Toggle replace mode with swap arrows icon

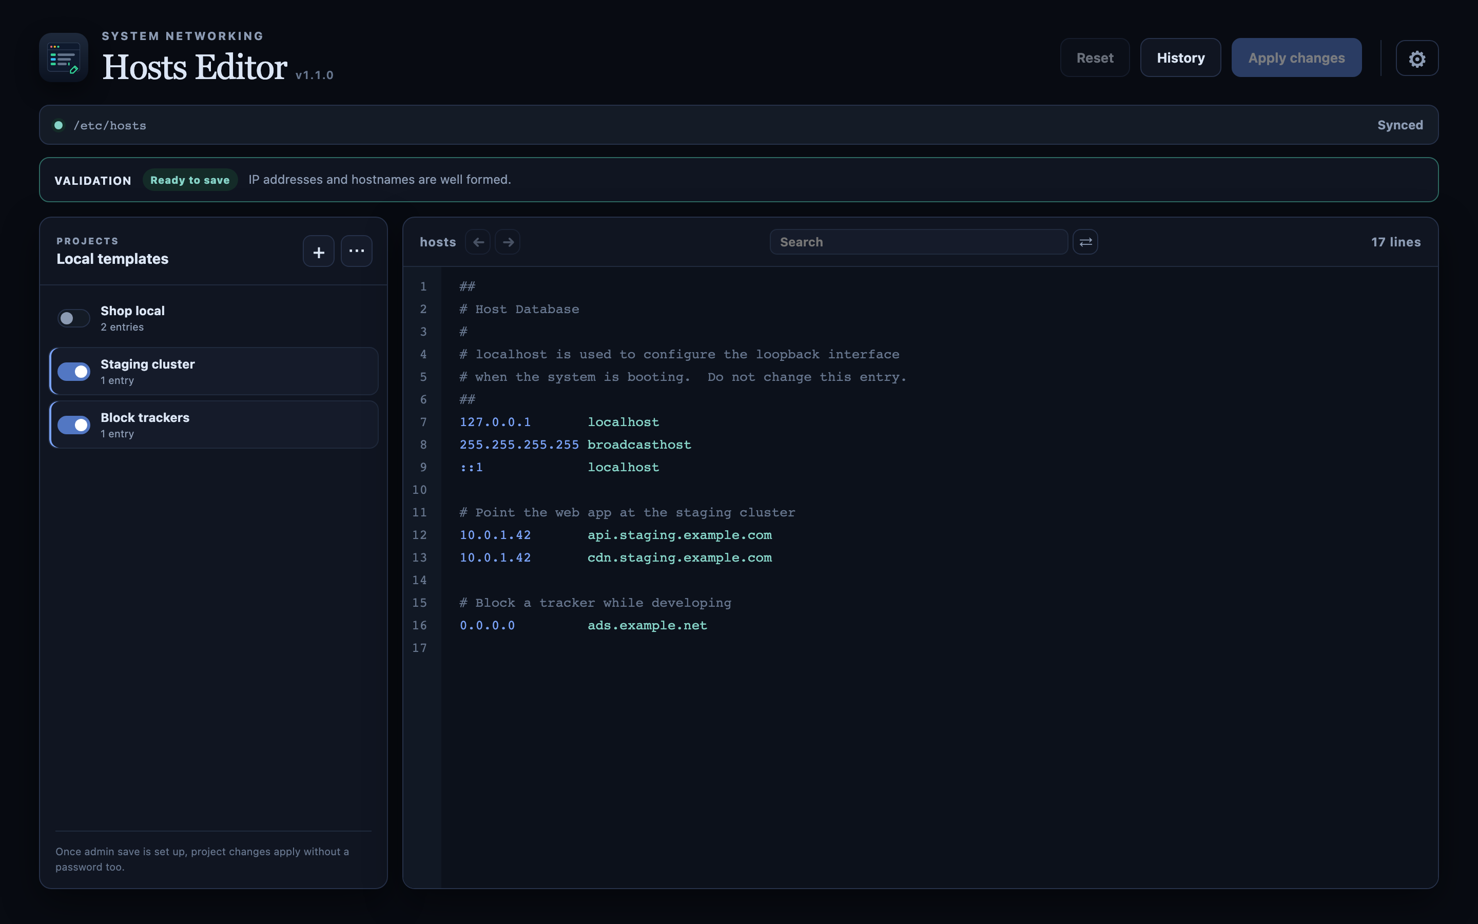(x=1085, y=242)
